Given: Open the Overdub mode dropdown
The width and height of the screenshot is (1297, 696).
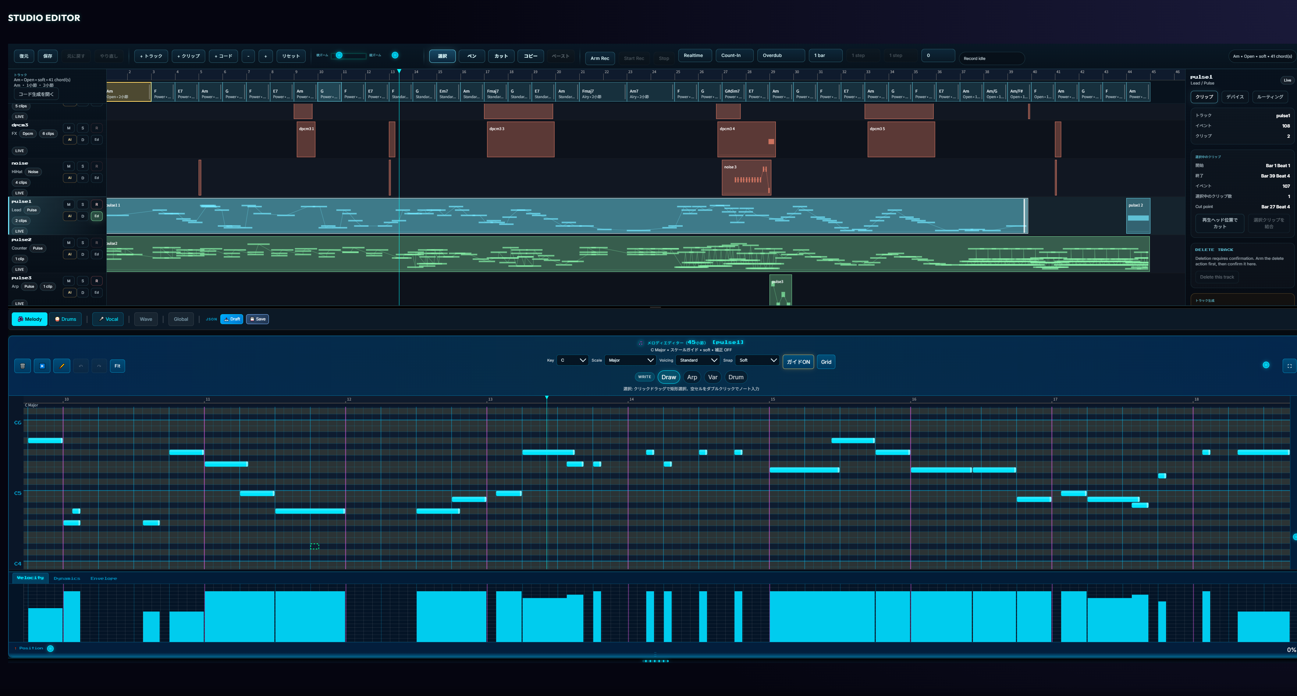Looking at the screenshot, I should point(781,55).
